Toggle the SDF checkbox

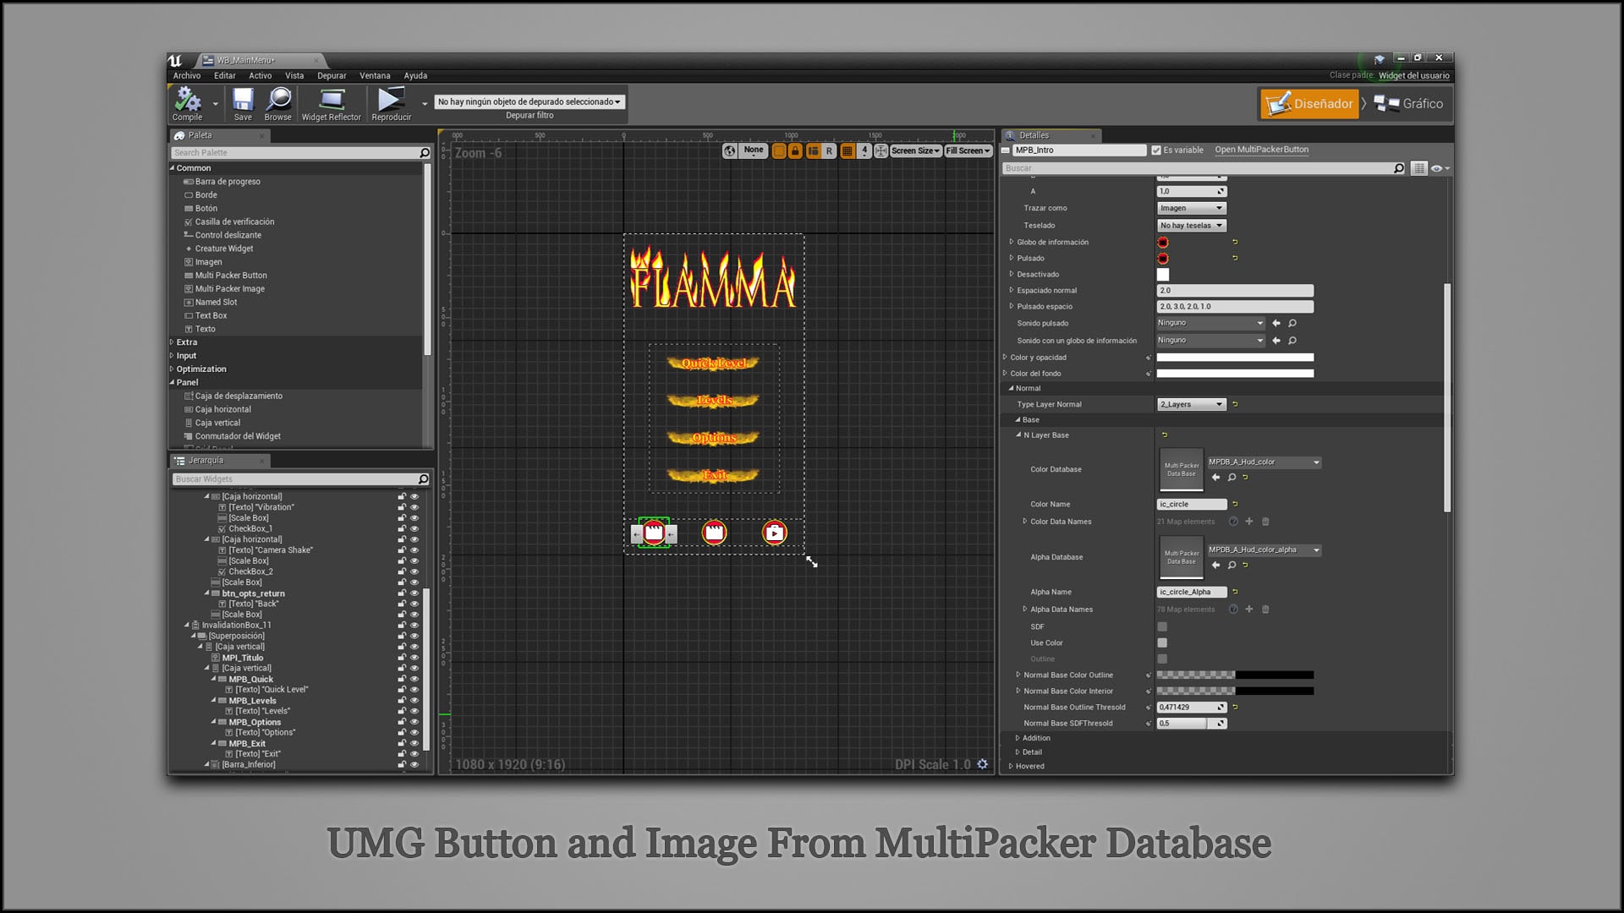(1162, 626)
